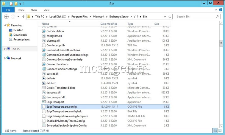This screenshot has height=135, width=225.
Task: Expand the ribbon chevron
Action: 216,10
